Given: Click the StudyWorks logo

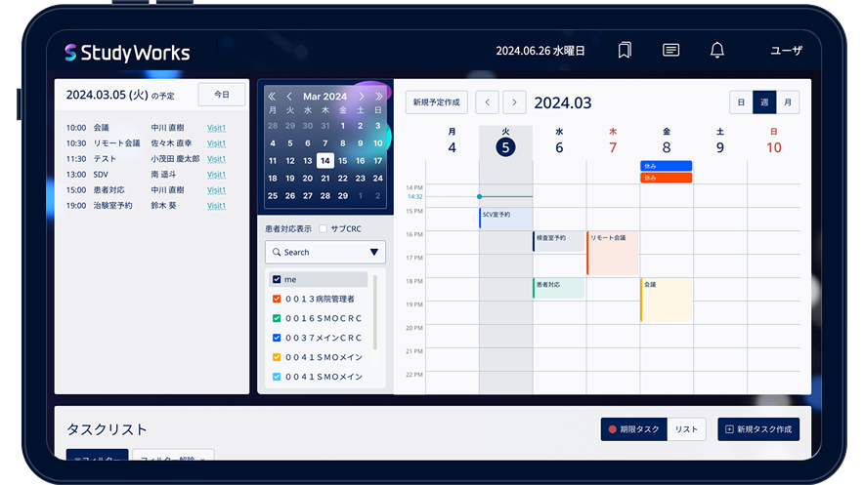Looking at the screenshot, I should (x=127, y=53).
